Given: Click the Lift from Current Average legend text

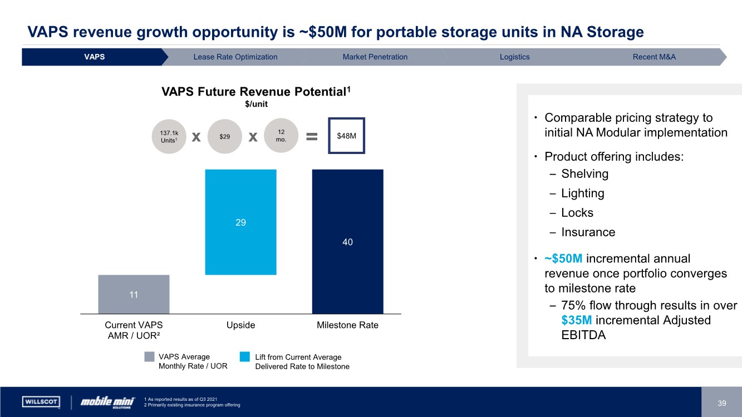Looking at the screenshot, I should [x=302, y=361].
